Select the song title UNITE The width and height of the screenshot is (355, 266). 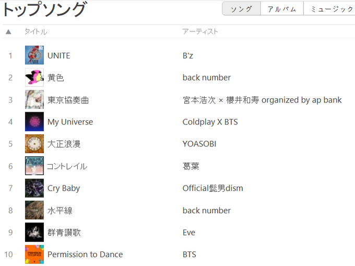(x=59, y=55)
